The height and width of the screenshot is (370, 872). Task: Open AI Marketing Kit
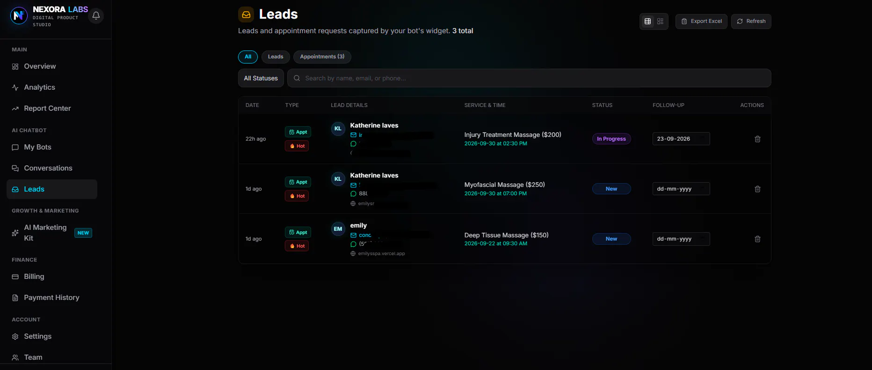[x=52, y=233]
